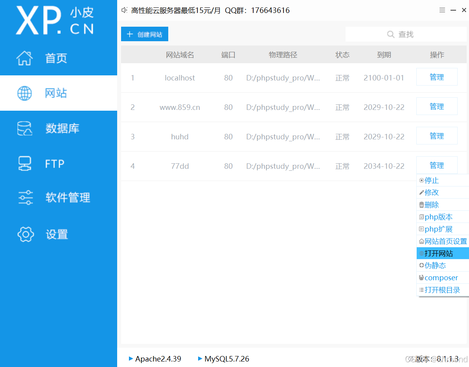The height and width of the screenshot is (367, 469).
Task: Open the 管理 dropdown for www.859.cn site
Action: pyautogui.click(x=437, y=106)
